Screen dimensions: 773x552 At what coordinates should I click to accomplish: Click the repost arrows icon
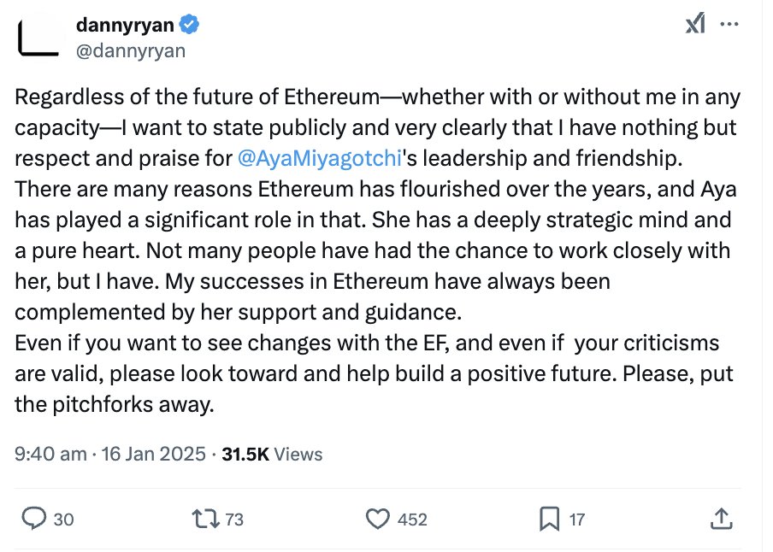click(x=205, y=519)
